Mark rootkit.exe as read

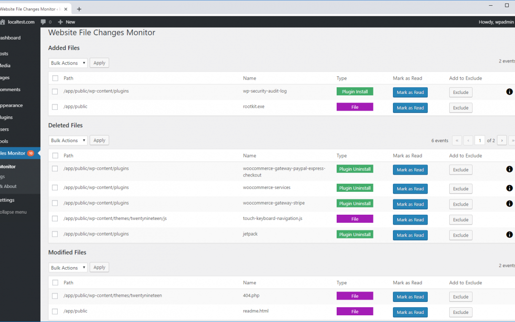click(x=410, y=108)
